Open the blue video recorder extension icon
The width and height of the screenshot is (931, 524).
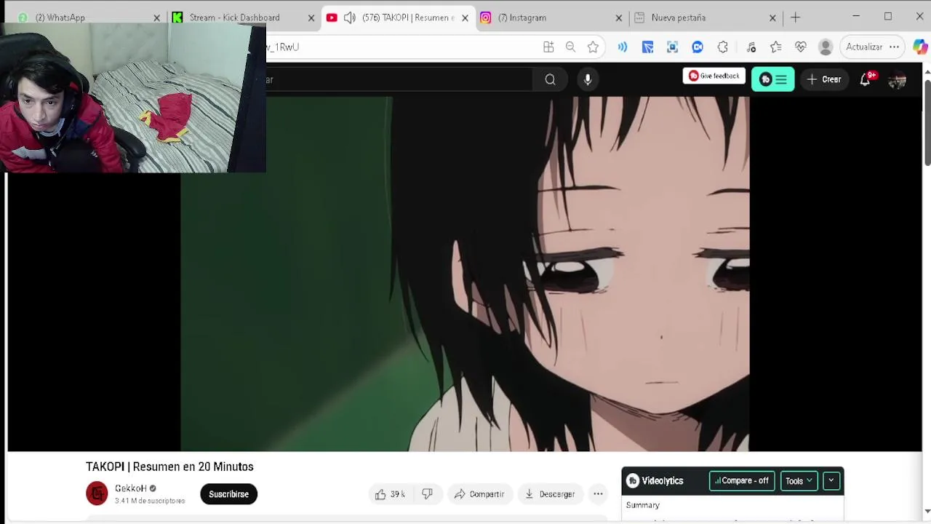(698, 47)
